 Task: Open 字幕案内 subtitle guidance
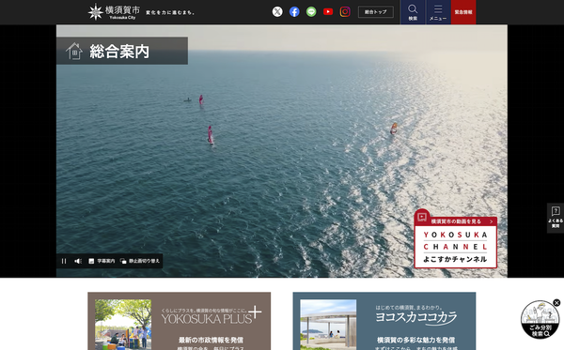coord(102,261)
